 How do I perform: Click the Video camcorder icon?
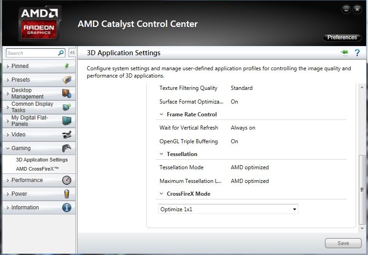[67, 135]
